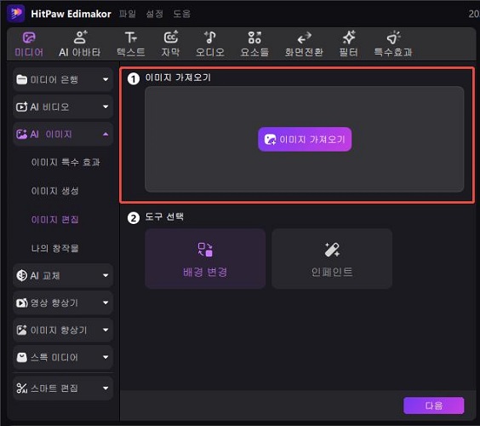Image resolution: width=480 pixels, height=426 pixels.
Task: Select 이미지 편집 submenu item
Action: tap(54, 220)
